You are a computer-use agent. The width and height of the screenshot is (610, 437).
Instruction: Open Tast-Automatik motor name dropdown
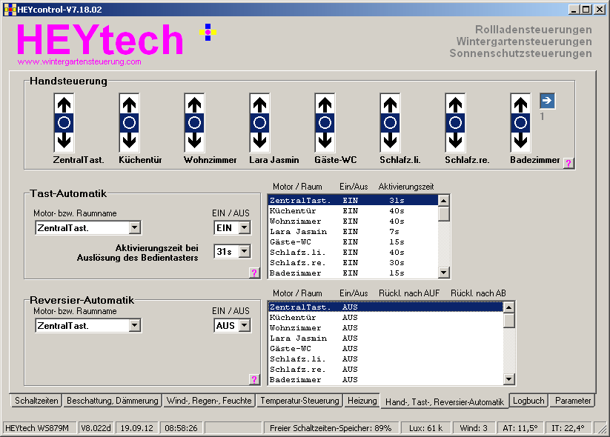tap(135, 227)
